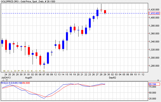Click the 1,420.000 price axis label
Screen dimensions: 161x102
[154, 10]
